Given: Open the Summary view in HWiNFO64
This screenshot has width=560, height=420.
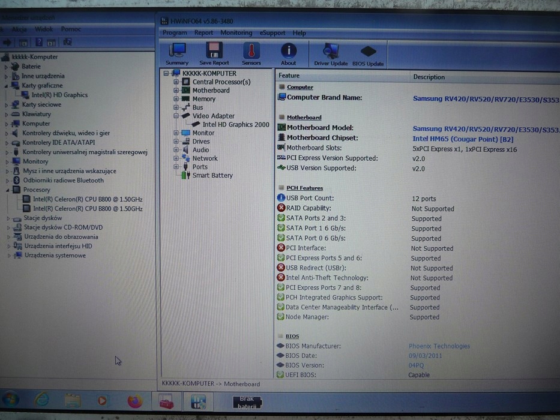Looking at the screenshot, I should coord(177,54).
